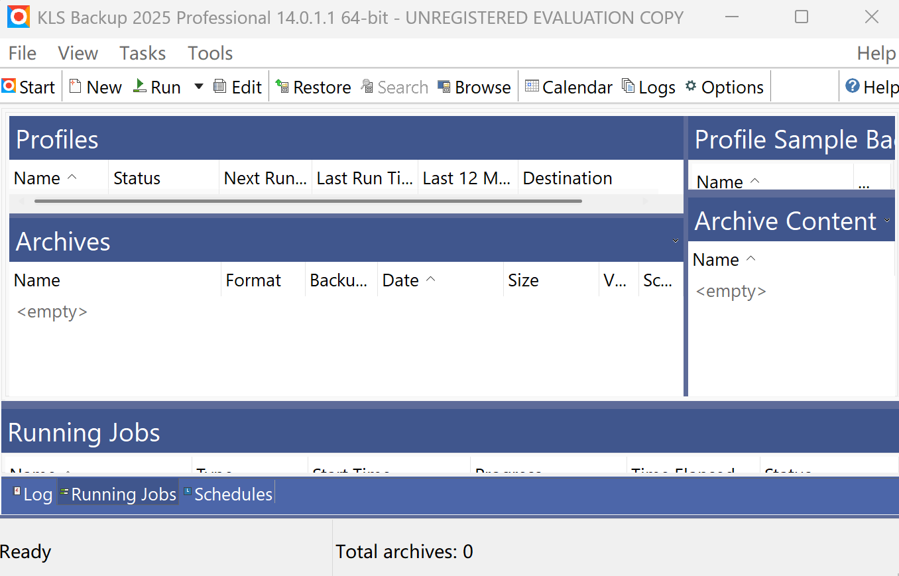Open the Restore wizard

313,87
